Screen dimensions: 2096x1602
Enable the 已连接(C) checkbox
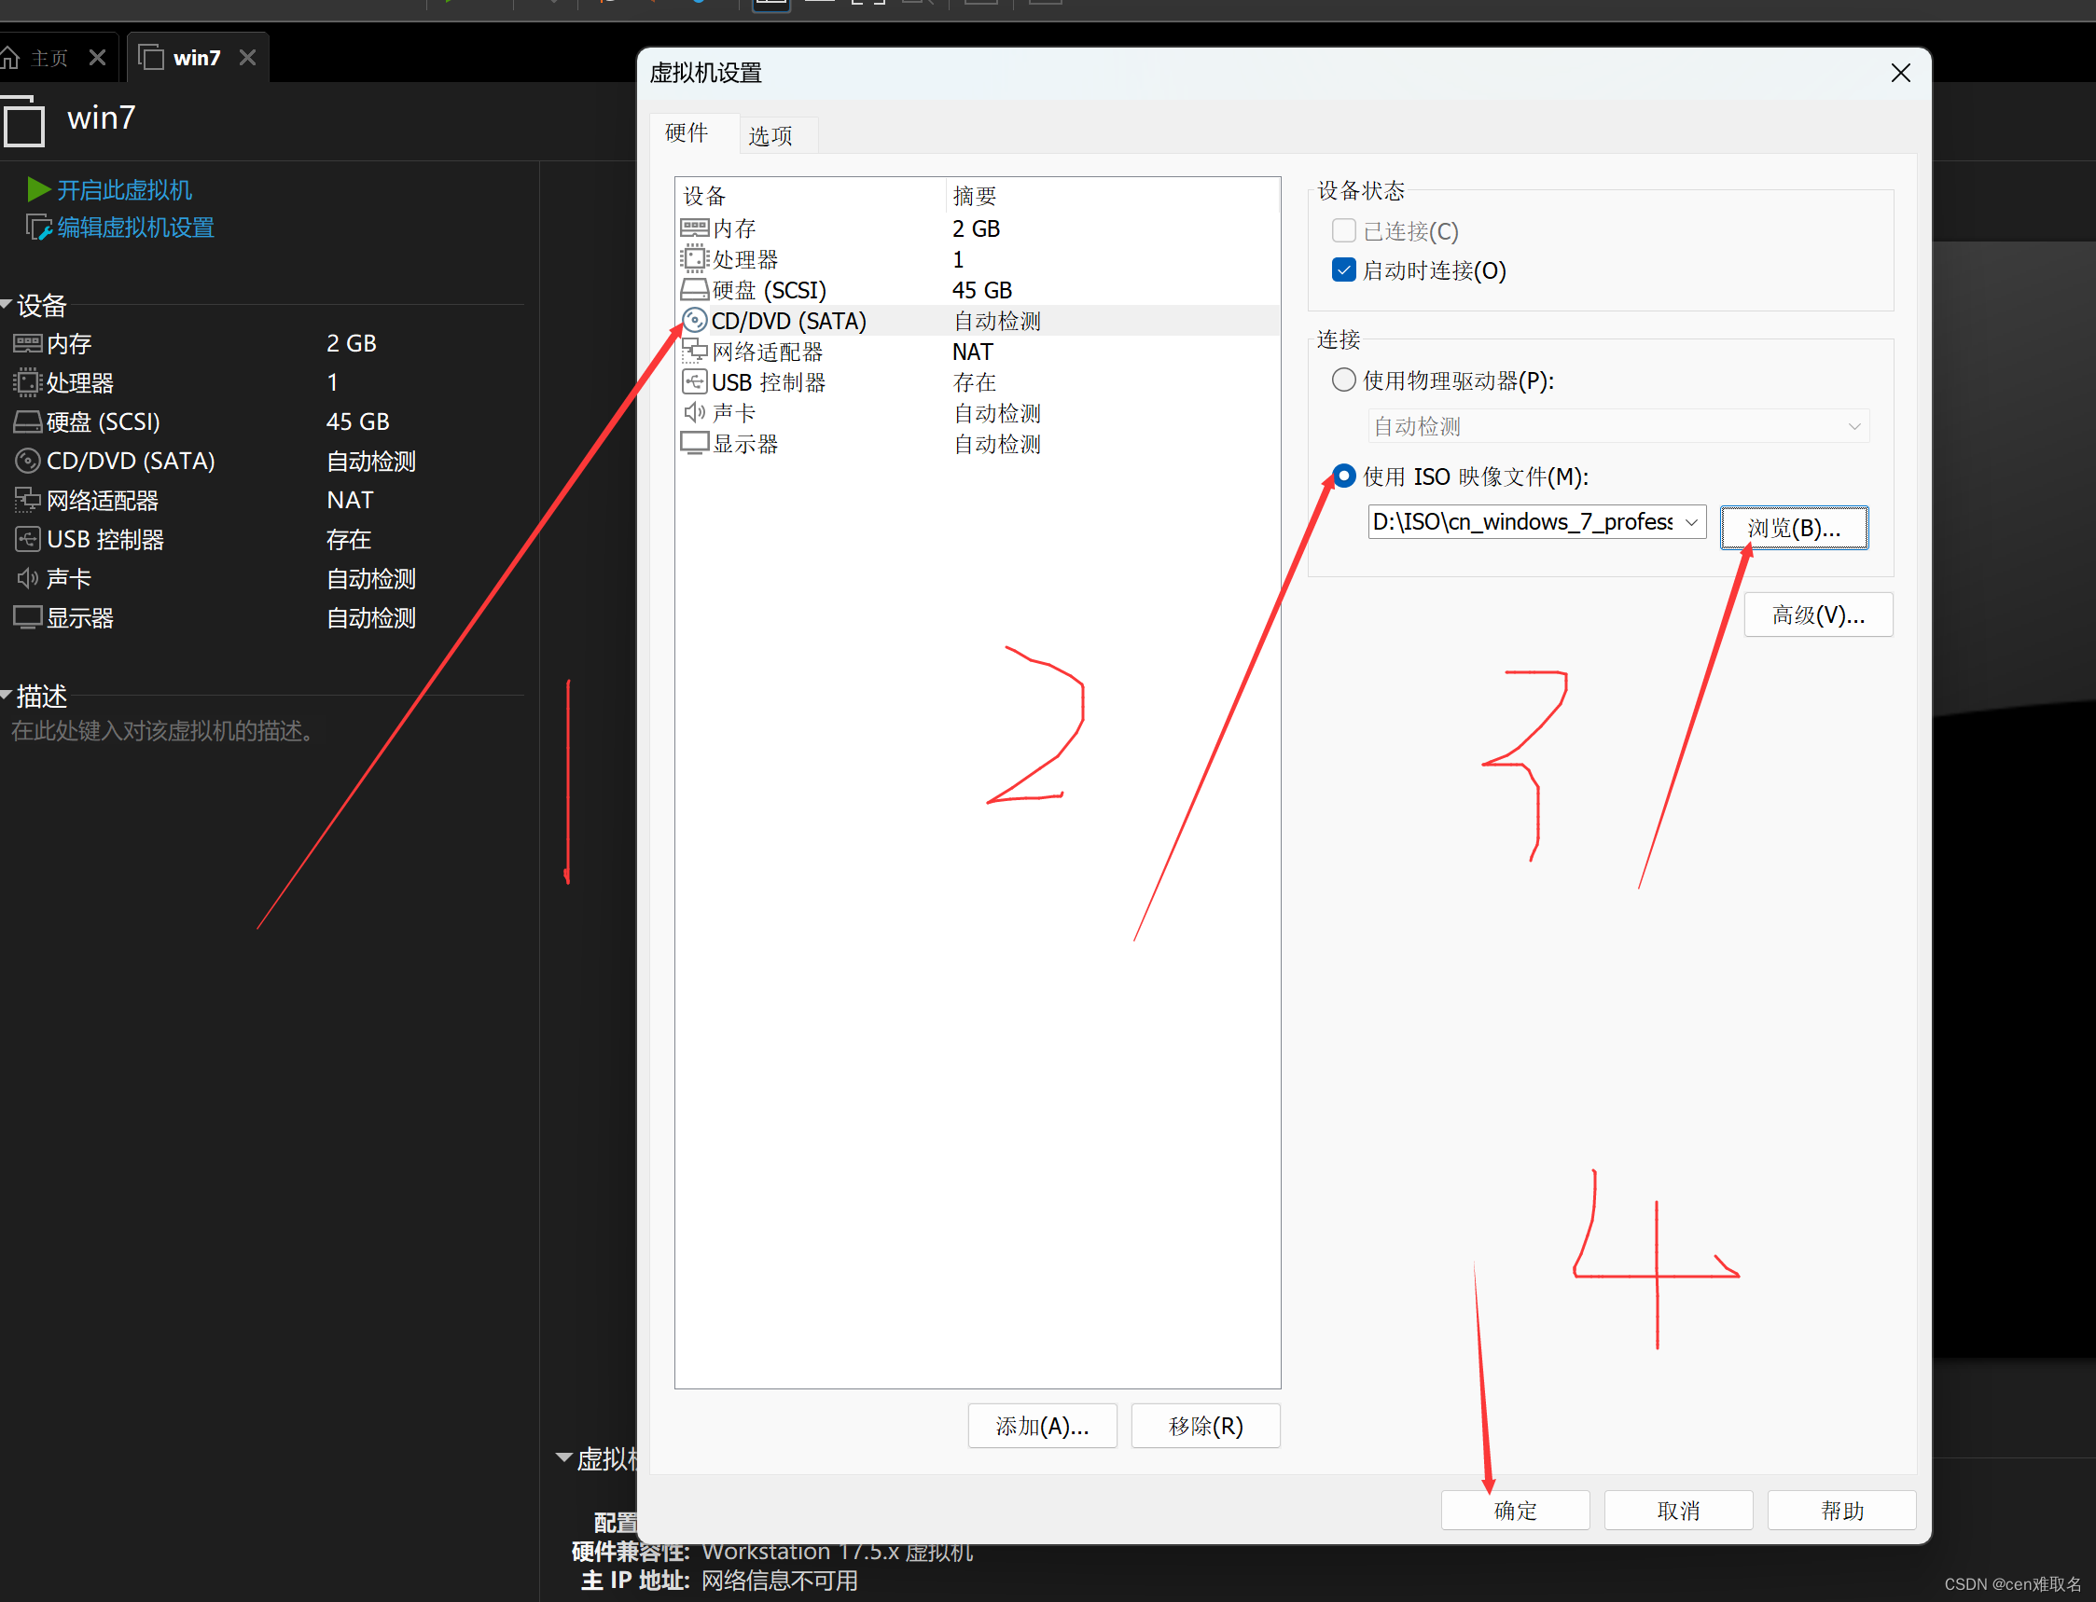(x=1343, y=230)
